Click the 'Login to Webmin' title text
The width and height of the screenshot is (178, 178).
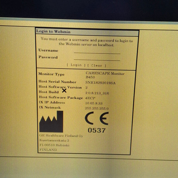53,32
